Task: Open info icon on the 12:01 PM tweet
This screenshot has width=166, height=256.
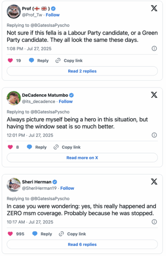Action: (x=154, y=135)
